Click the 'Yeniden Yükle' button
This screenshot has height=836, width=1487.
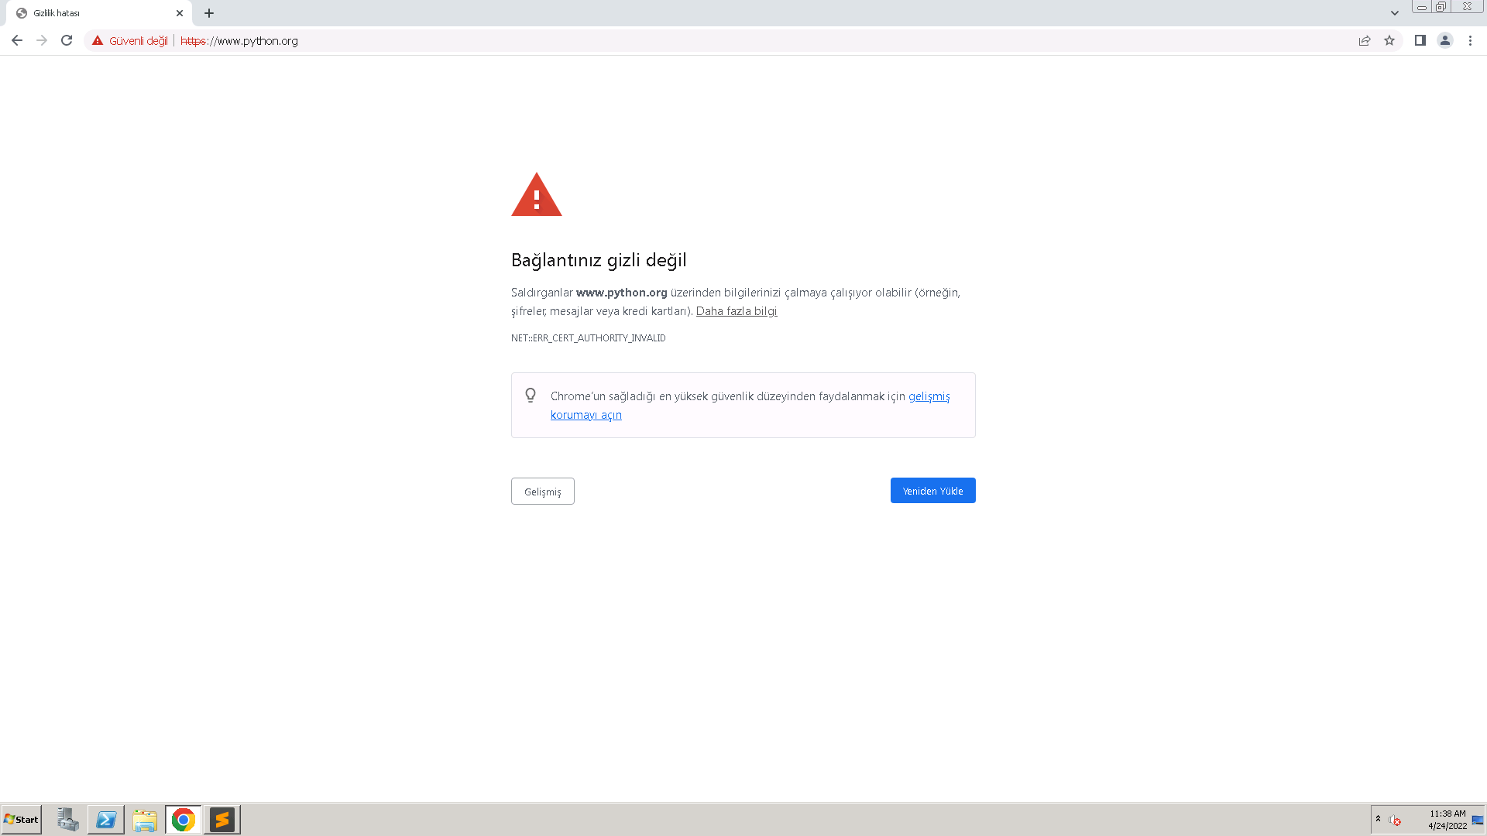point(933,491)
